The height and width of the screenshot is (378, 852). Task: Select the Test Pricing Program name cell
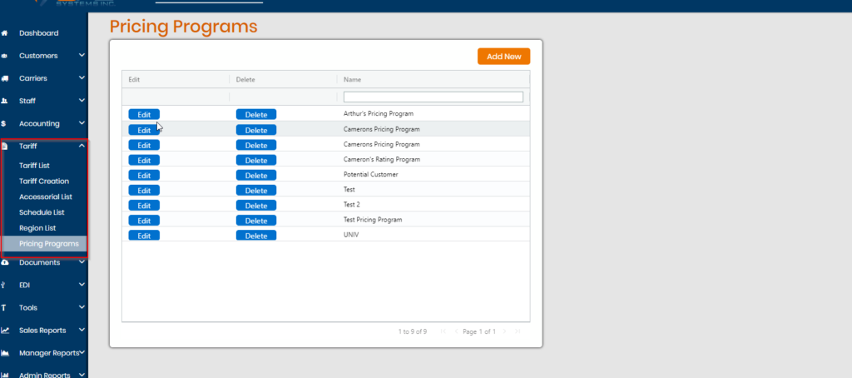coord(373,220)
